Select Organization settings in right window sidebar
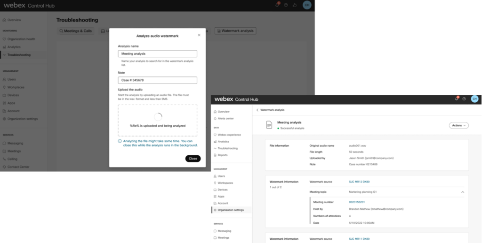 [229, 210]
